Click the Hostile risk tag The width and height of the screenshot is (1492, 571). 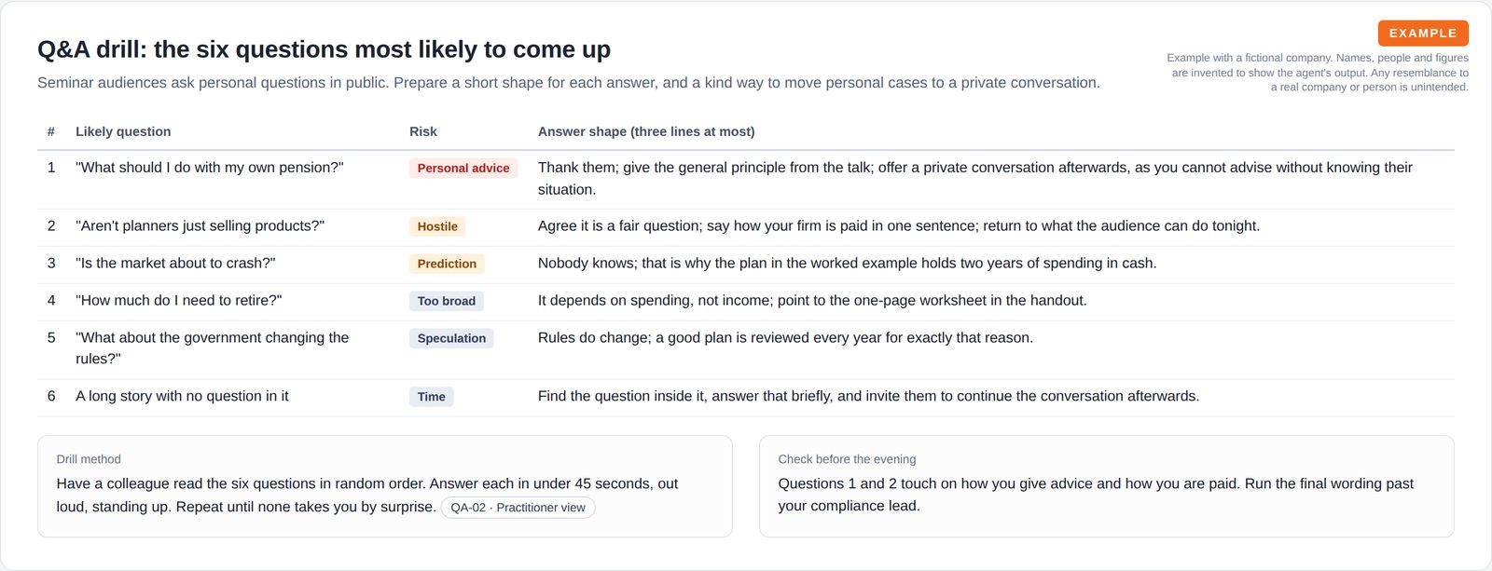coord(437,226)
